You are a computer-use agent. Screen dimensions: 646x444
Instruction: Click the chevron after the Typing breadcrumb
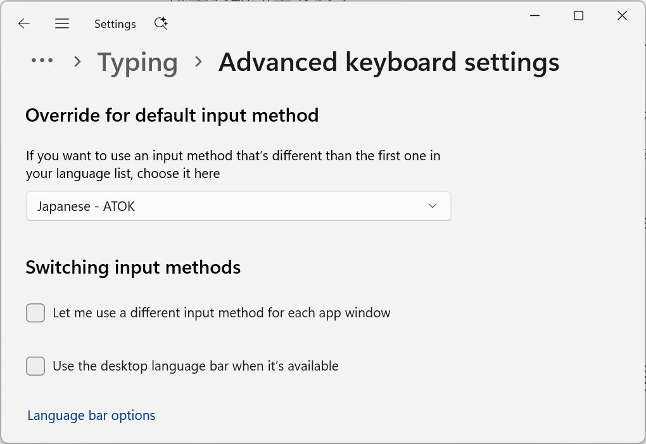[x=198, y=61]
